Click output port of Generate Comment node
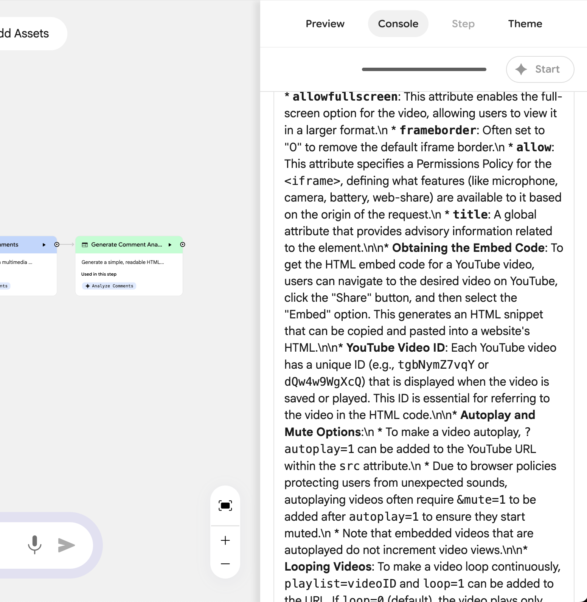The height and width of the screenshot is (602, 587). [183, 245]
